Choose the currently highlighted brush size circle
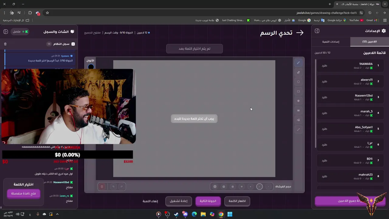 point(260,186)
